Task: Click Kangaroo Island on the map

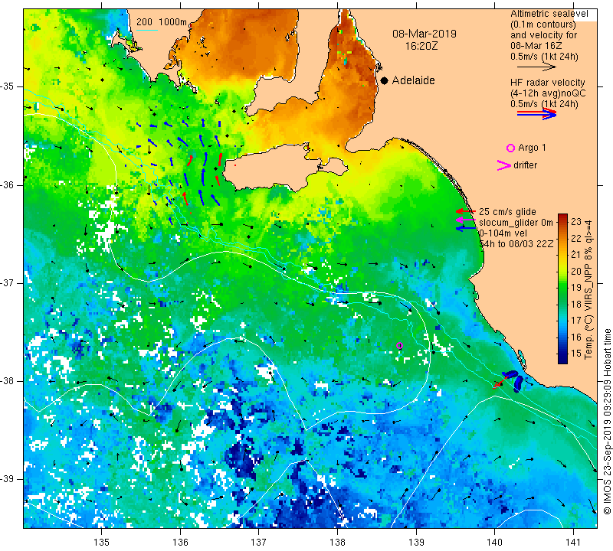Action: (274, 170)
